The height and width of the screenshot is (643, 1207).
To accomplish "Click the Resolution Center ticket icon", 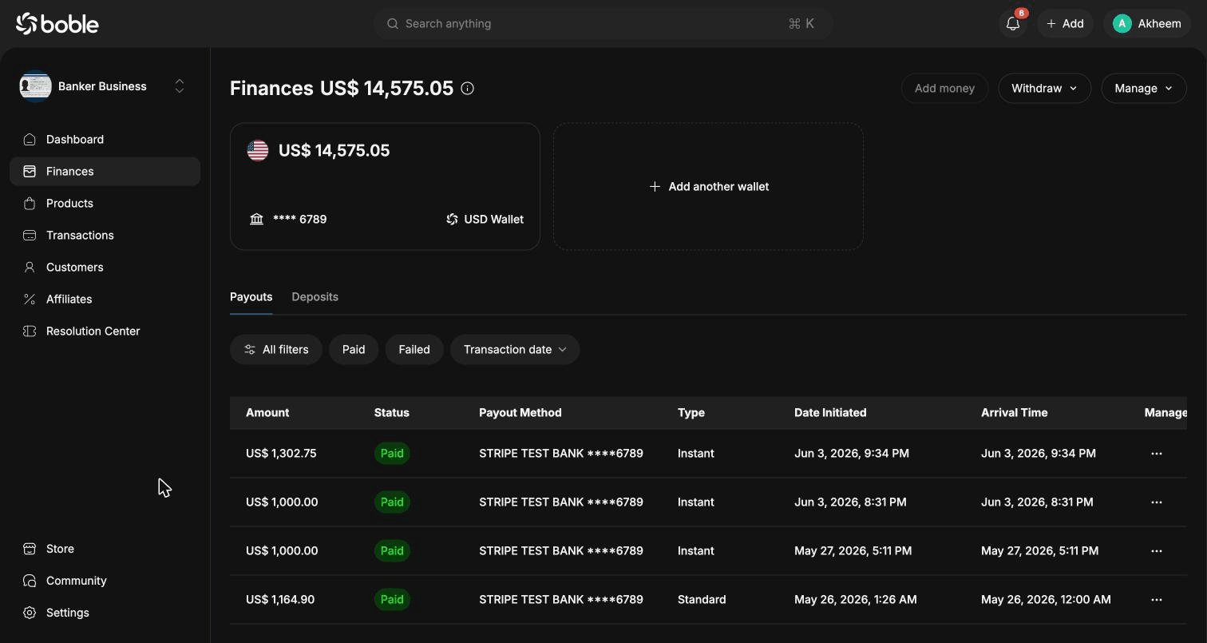I will click(x=30, y=331).
